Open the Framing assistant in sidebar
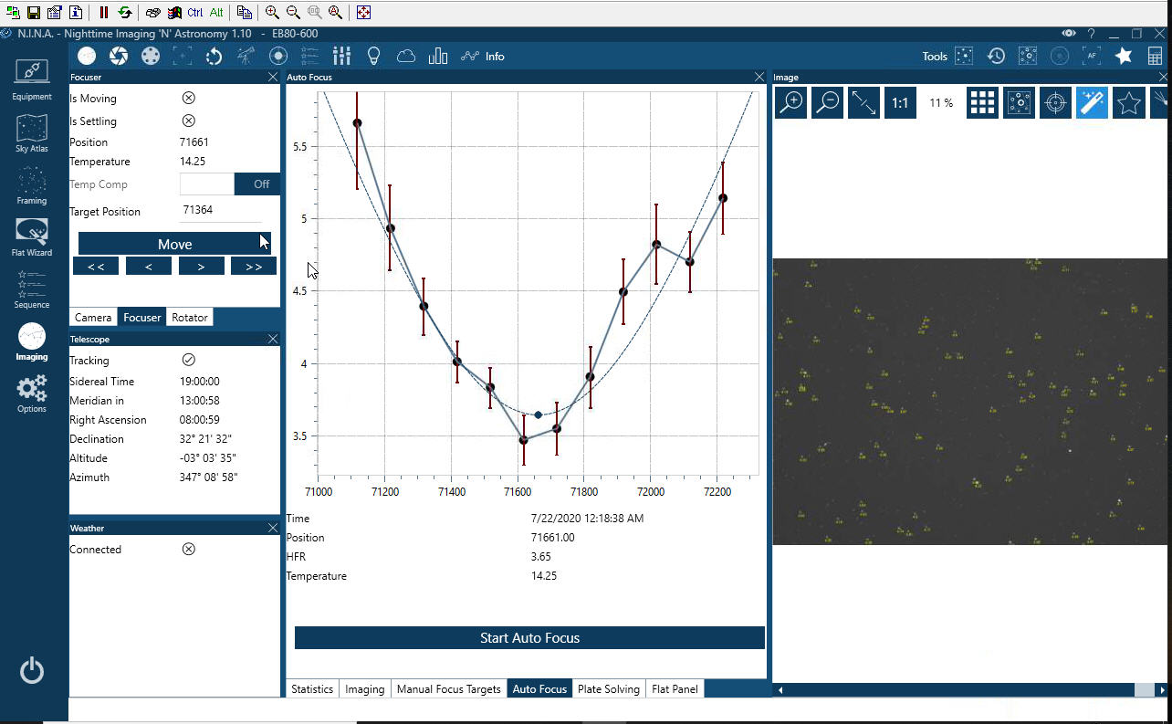Image resolution: width=1172 pixels, height=724 pixels. tap(32, 185)
